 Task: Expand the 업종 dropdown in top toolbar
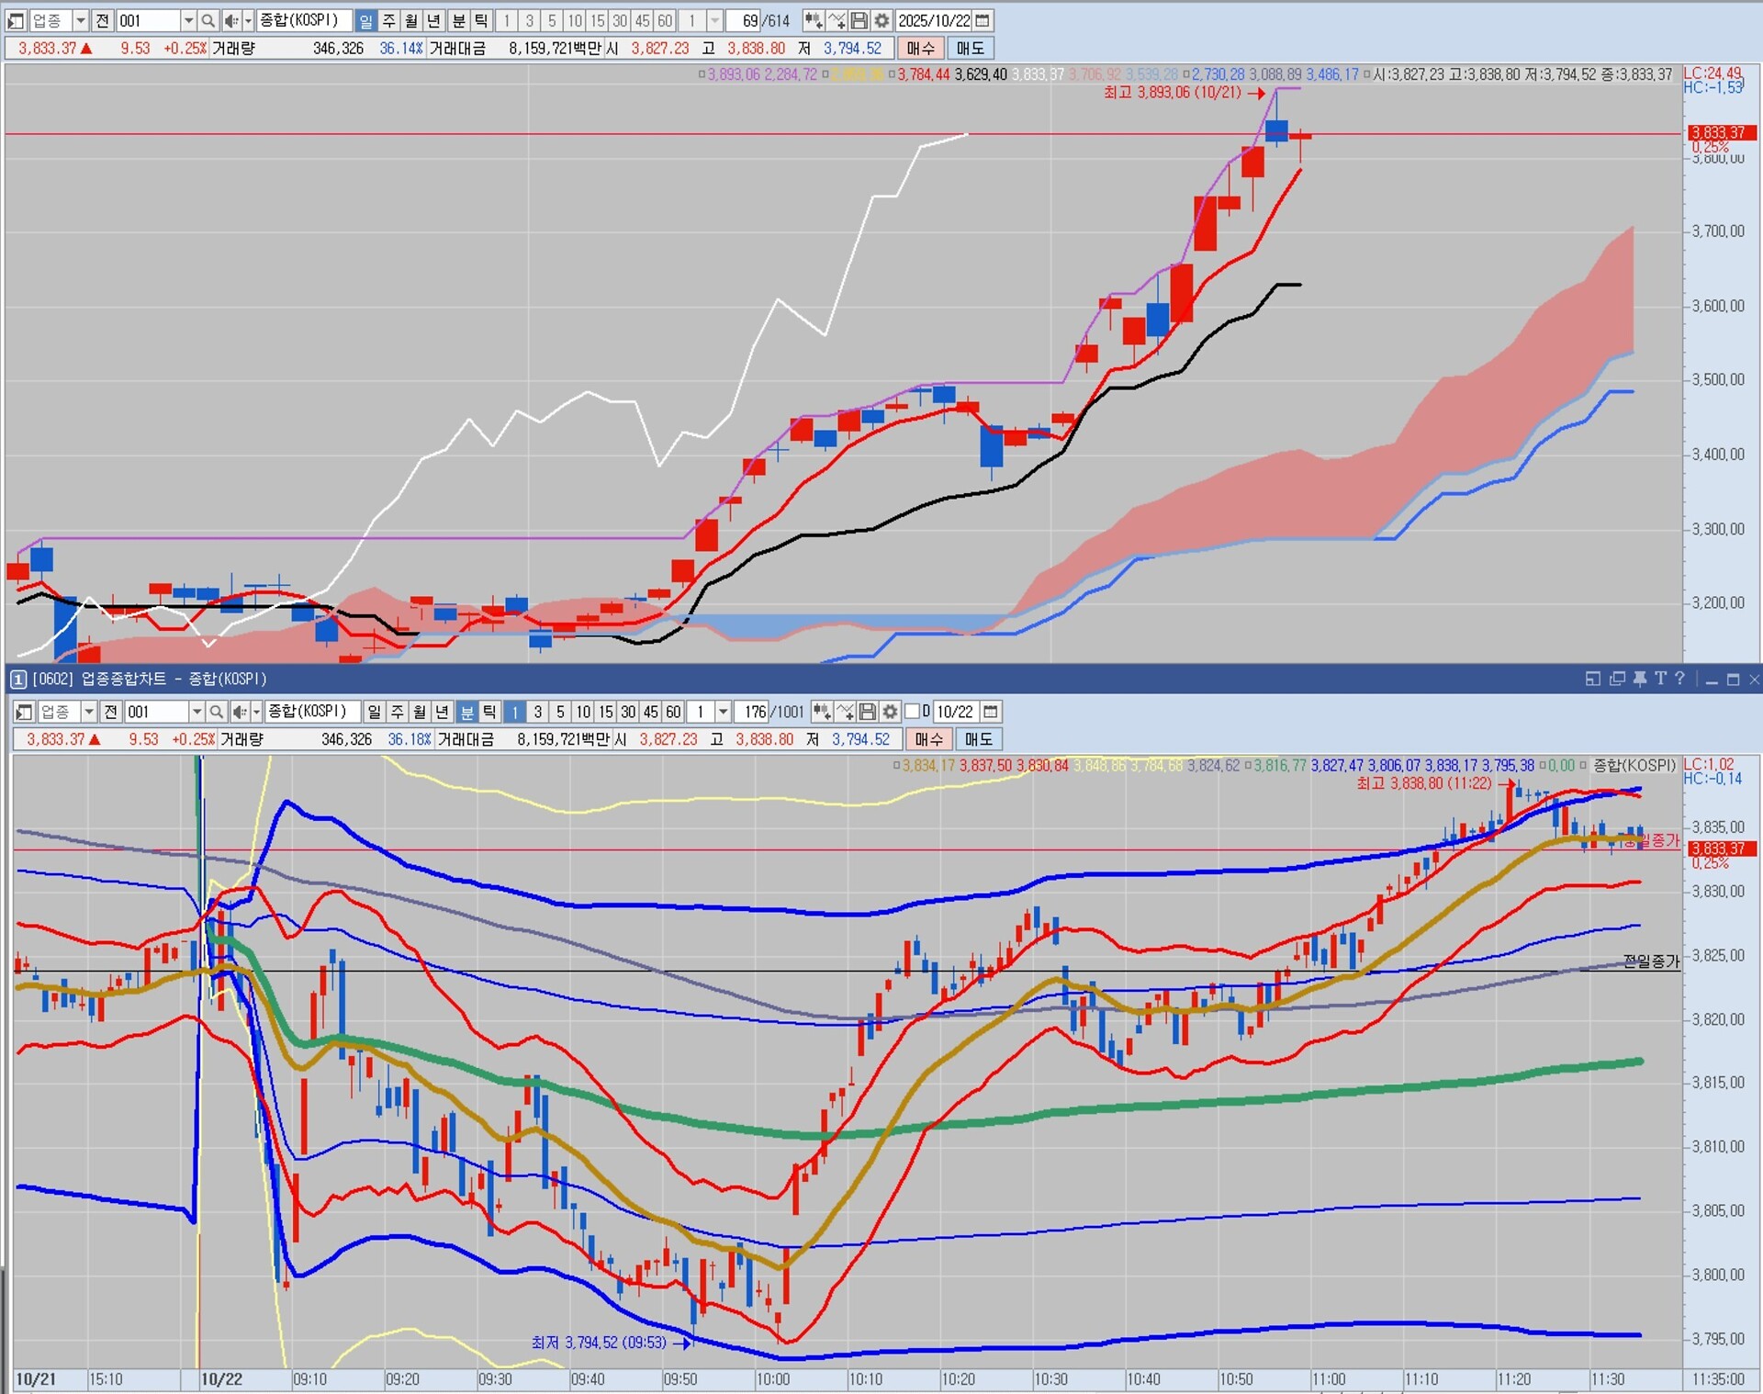coord(80,20)
